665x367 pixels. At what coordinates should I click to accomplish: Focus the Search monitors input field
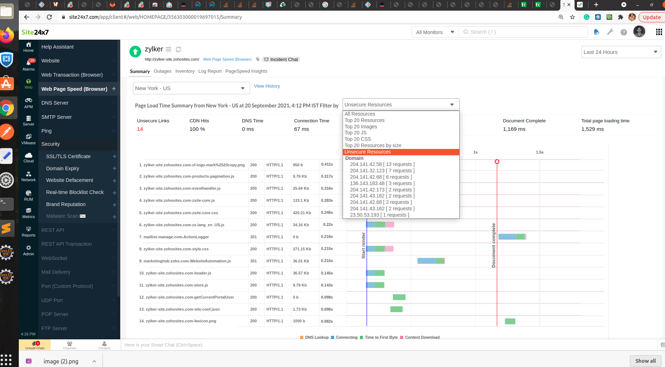point(523,32)
